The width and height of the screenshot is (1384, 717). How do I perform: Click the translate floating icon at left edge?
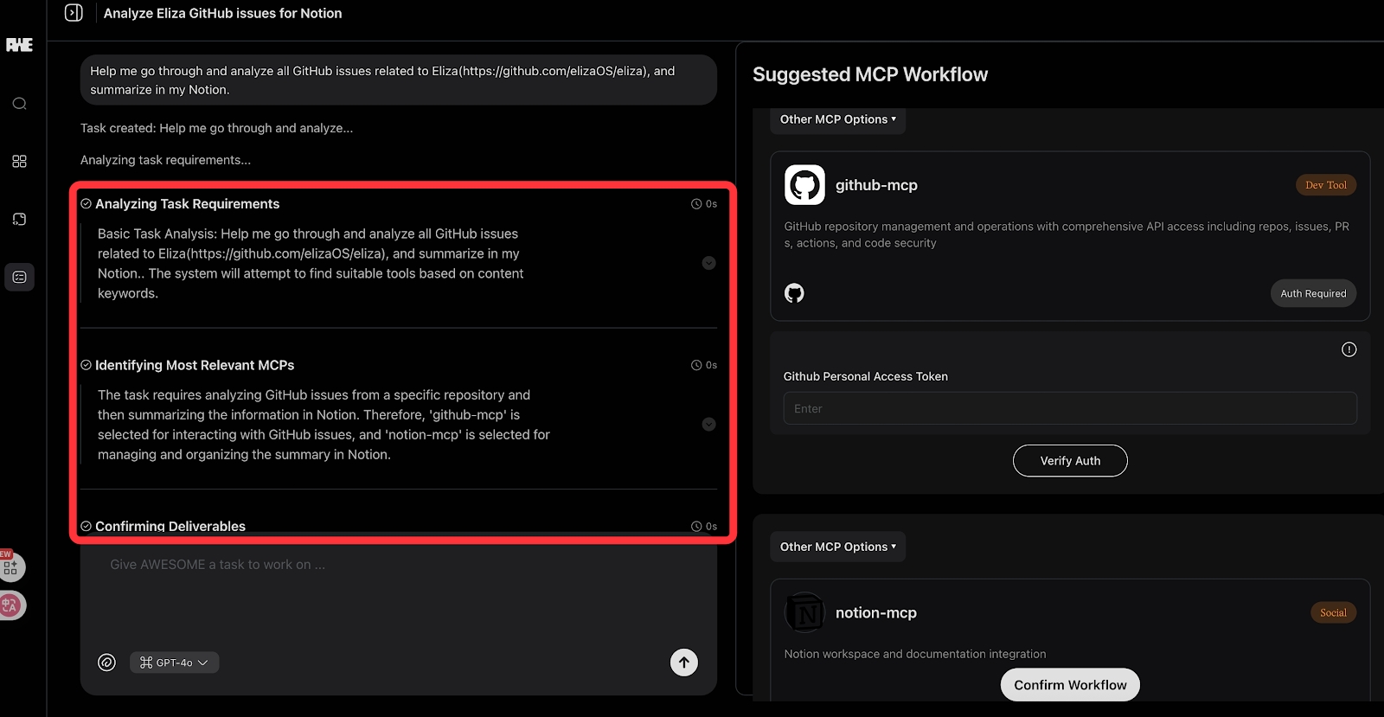coord(11,605)
